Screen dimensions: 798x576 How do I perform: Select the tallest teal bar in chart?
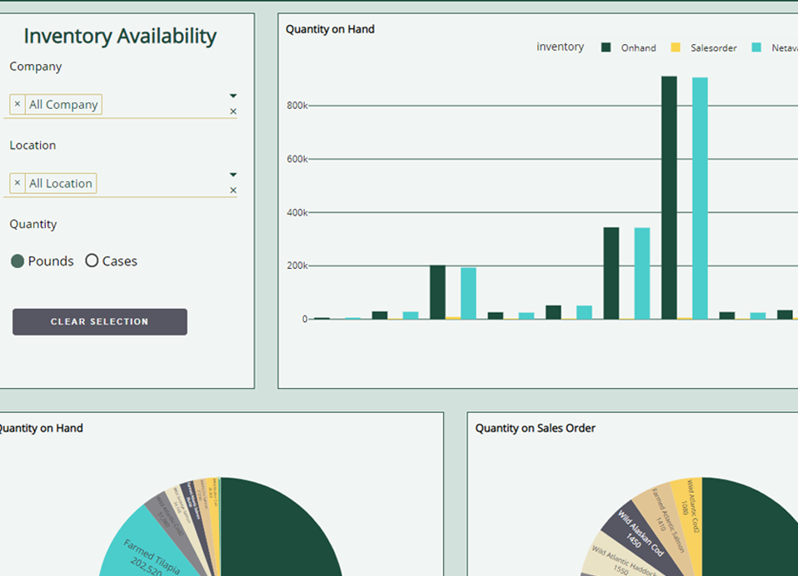coord(700,198)
